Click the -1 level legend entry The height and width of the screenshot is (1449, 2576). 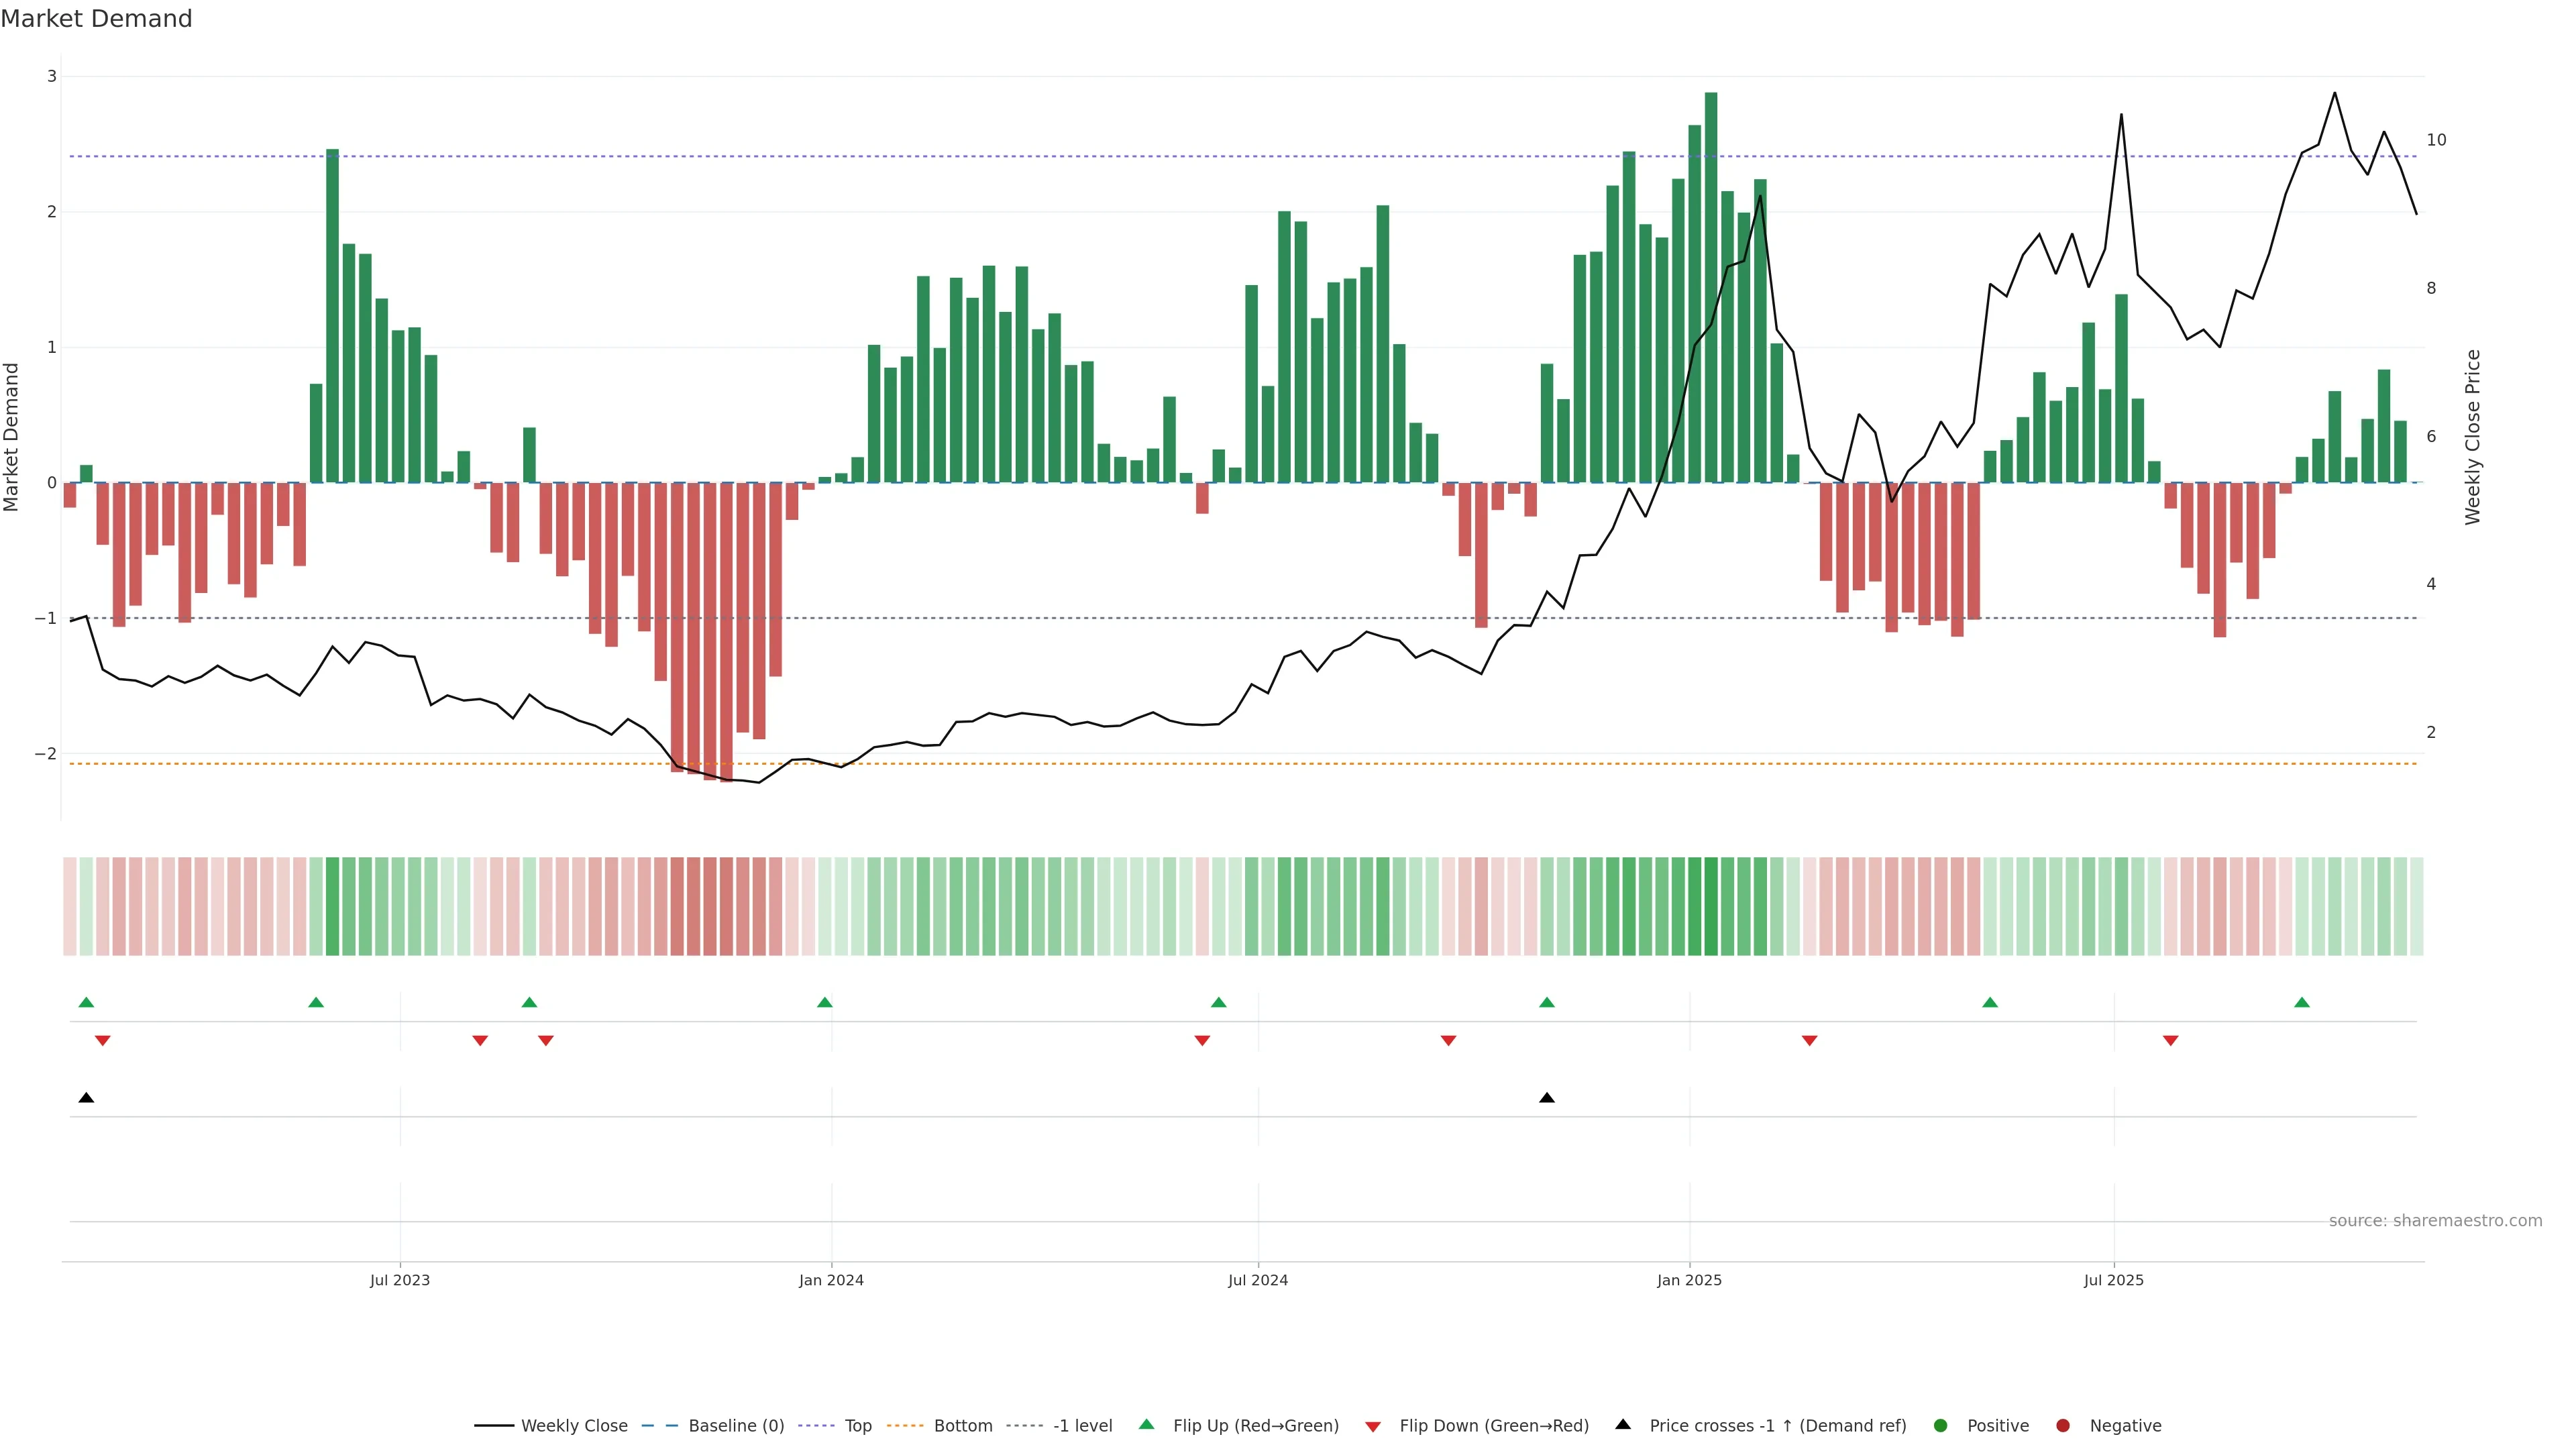[x=1082, y=1426]
